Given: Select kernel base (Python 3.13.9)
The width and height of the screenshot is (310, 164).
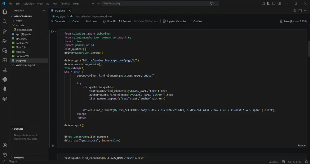Looking at the screenshot, I should 294,21.
